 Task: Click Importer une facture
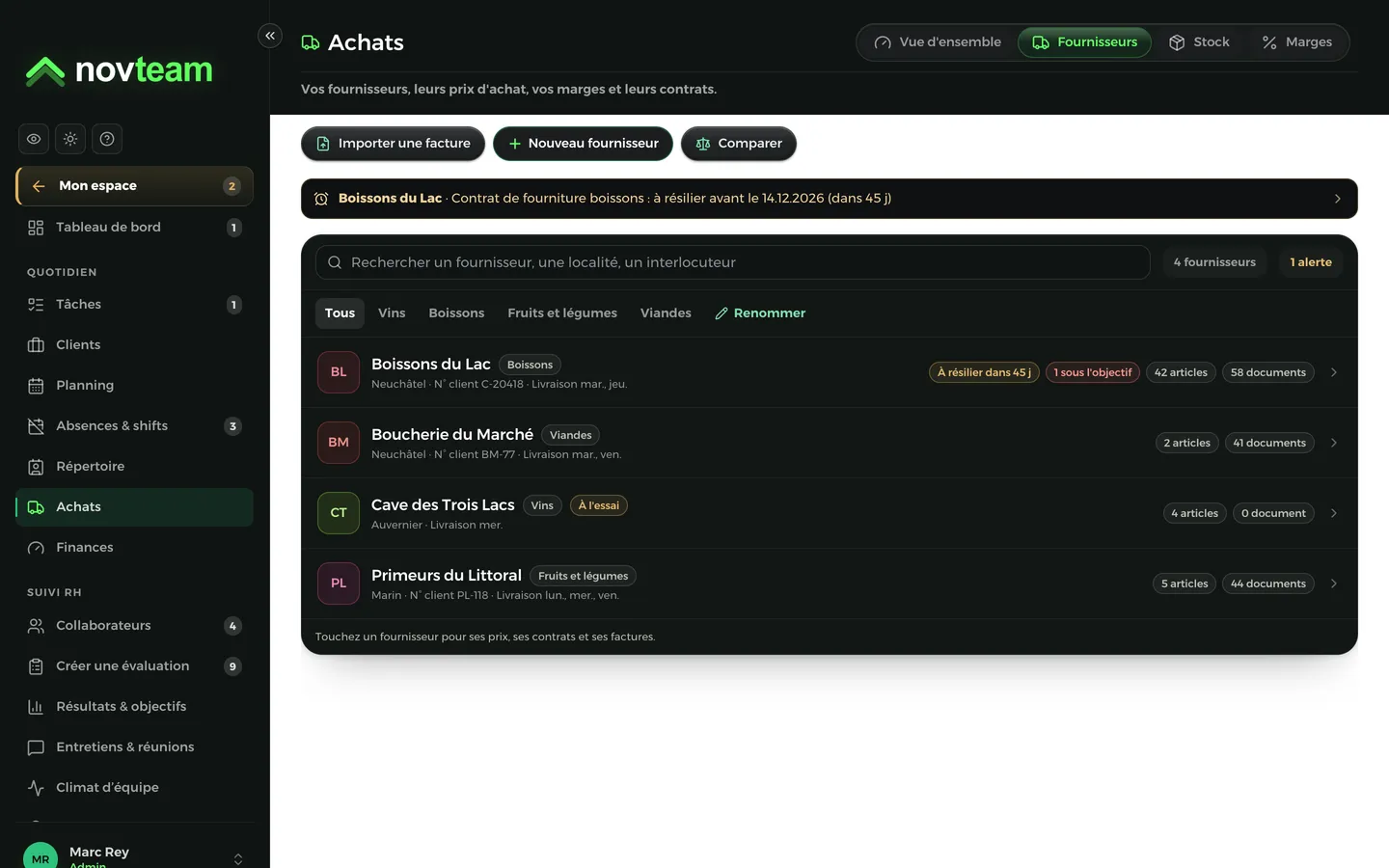click(x=393, y=144)
